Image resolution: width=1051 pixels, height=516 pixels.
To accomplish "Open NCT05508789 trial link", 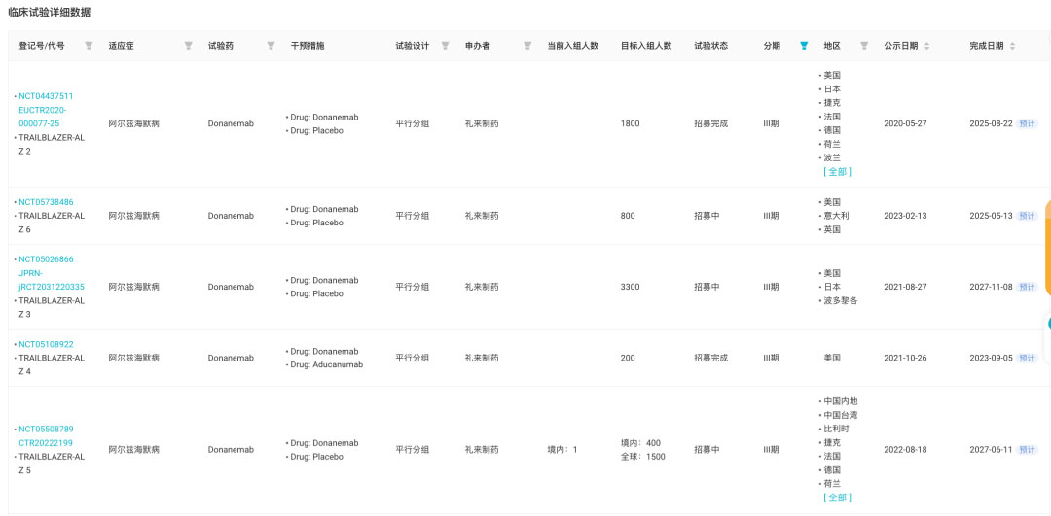I will pyautogui.click(x=46, y=429).
